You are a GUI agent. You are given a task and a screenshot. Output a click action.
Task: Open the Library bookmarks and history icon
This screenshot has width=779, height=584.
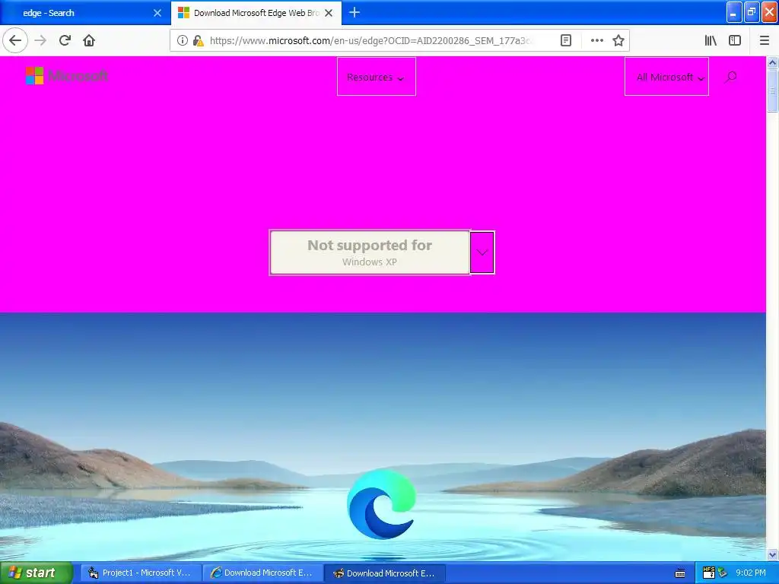(711, 41)
